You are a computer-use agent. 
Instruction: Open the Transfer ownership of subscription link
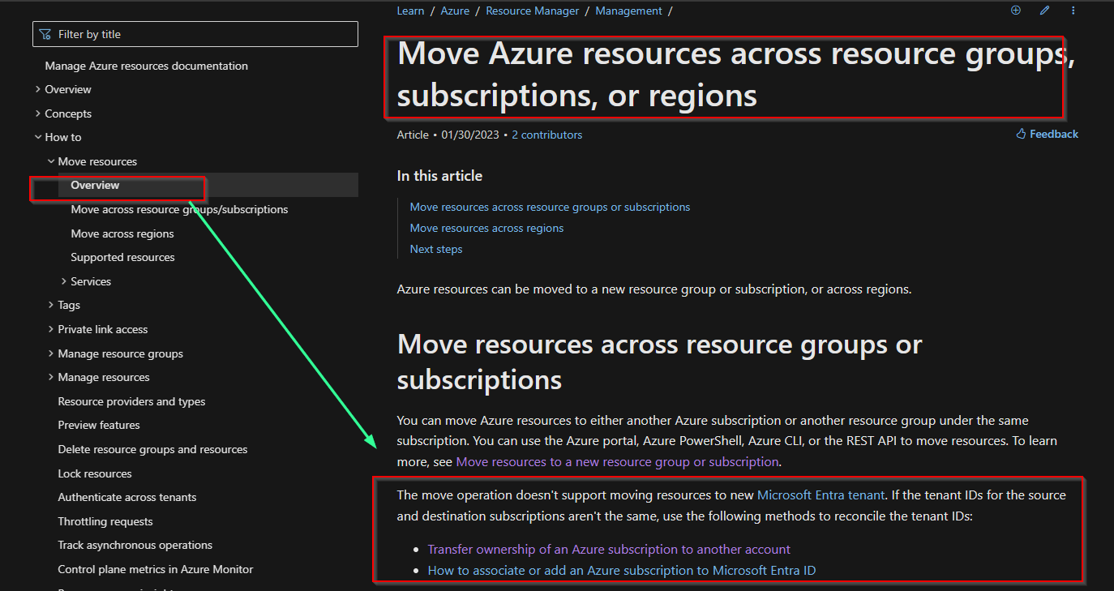tap(608, 549)
